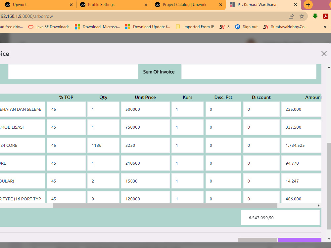Click Qty field showing 9
The height and width of the screenshot is (248, 331).
coord(103,197)
